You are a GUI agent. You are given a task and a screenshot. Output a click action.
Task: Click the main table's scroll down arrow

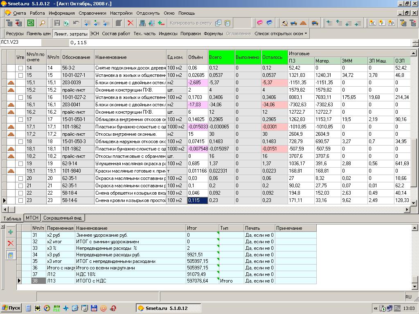point(413,203)
